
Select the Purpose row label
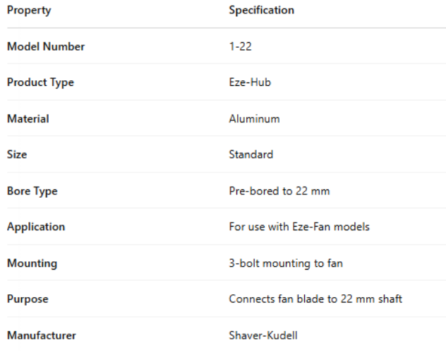point(28,299)
